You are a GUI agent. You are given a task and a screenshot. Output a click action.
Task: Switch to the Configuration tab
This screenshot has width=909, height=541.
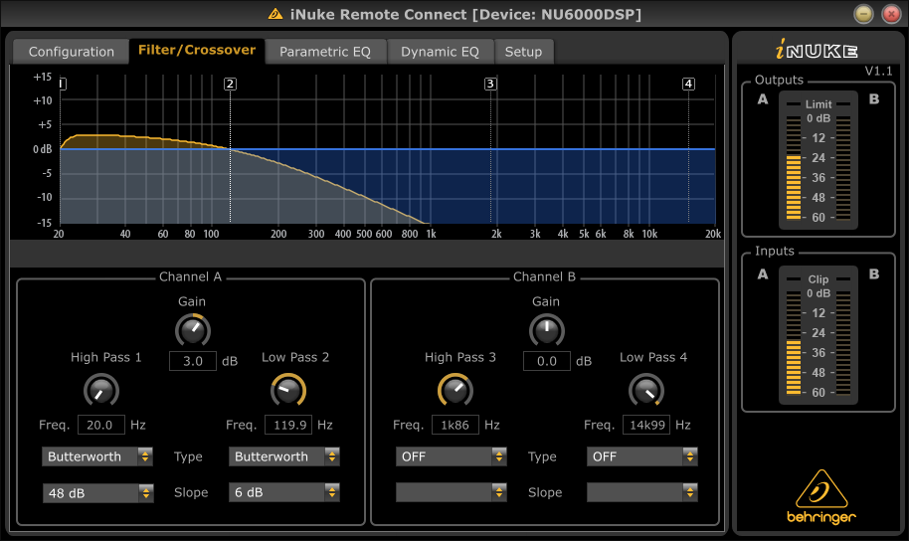click(x=72, y=52)
